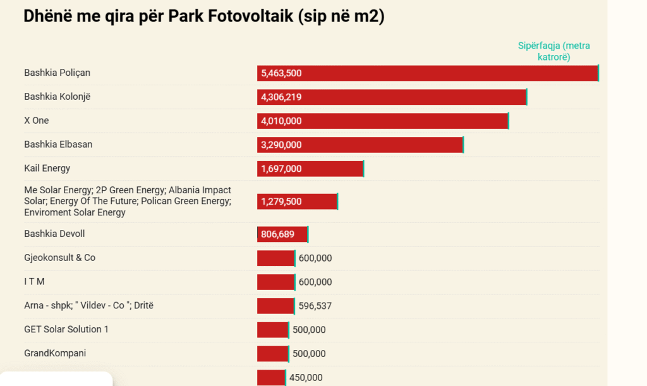Select the 'Gjeokonsult & Co' row label
647x386 pixels.
pyautogui.click(x=59, y=258)
